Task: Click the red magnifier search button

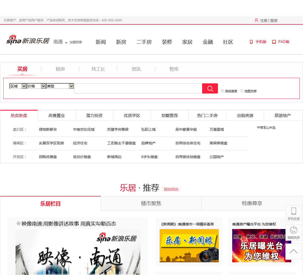Action: click(x=210, y=88)
